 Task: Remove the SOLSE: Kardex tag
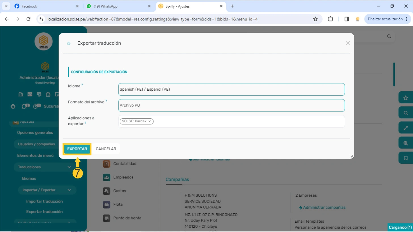click(x=150, y=121)
